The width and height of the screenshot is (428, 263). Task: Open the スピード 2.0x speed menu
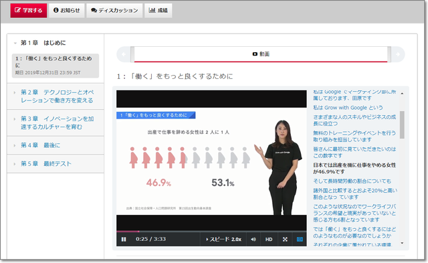pos(223,239)
